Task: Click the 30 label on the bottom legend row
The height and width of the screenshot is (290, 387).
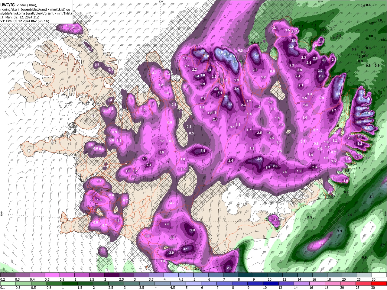Action: [374, 288]
